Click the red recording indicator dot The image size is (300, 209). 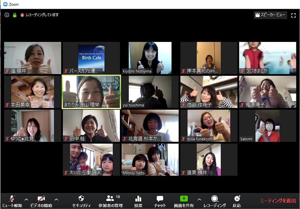tap(22, 15)
